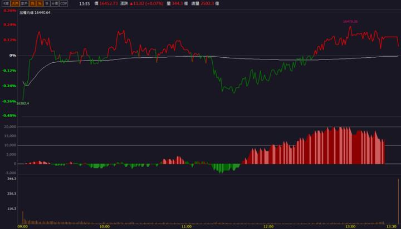The image size is (401, 229).
Task: Toggle the 散戶 indicator button
Action: tap(25, 3)
